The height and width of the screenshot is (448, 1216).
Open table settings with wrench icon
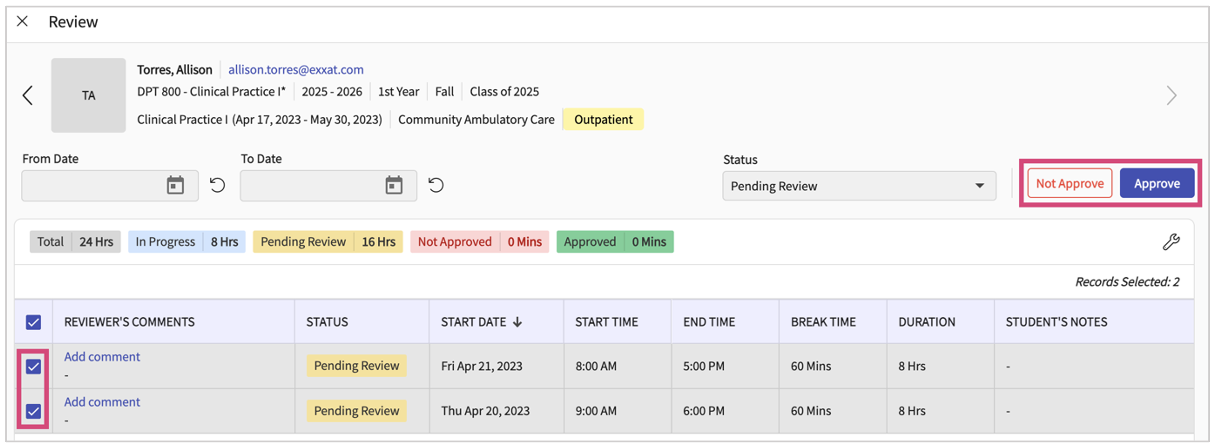point(1171,242)
